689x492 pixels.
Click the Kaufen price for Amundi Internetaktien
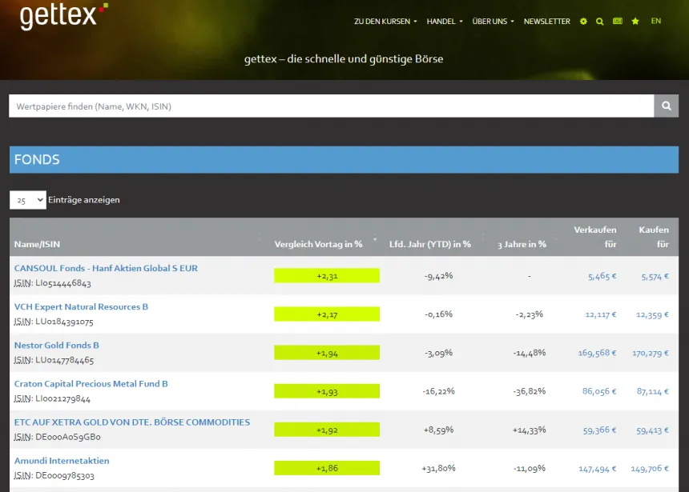[651, 468]
